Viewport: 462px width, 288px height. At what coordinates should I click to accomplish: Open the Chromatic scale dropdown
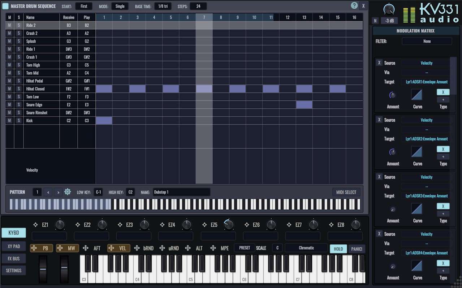point(306,248)
